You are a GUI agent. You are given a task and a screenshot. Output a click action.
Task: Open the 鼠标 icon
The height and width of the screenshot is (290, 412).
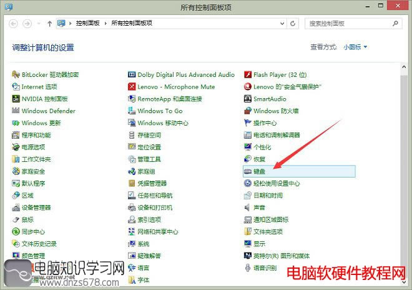pyautogui.click(x=16, y=219)
